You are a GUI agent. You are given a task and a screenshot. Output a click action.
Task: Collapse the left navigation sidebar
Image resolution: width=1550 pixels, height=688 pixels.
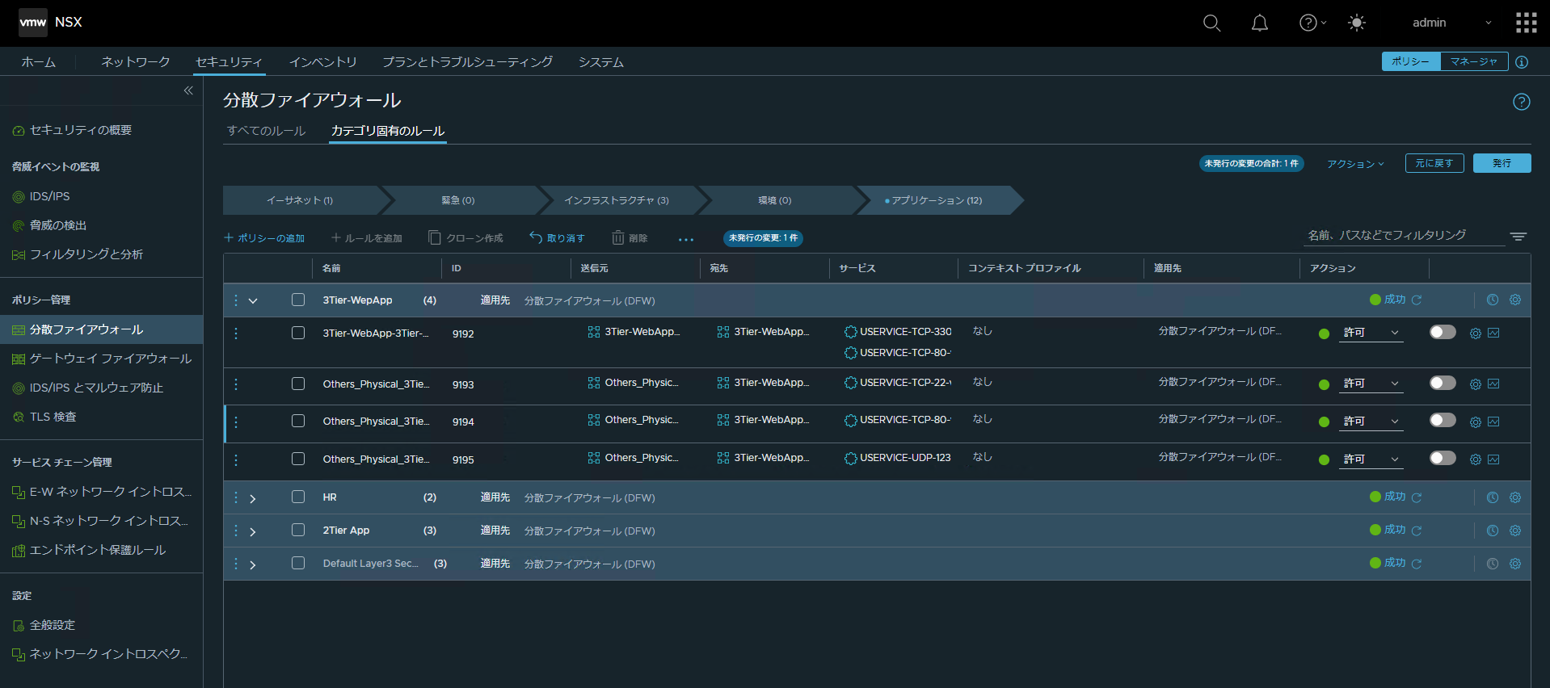coord(188,90)
